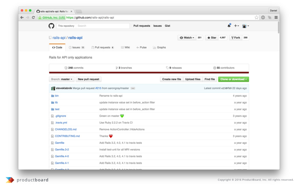Open 'Use Ruby 2.2.2 on Travis CI' commit

[x=116, y=123]
